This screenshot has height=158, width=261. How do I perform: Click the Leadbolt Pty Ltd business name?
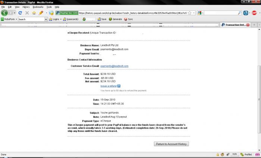click(x=109, y=45)
